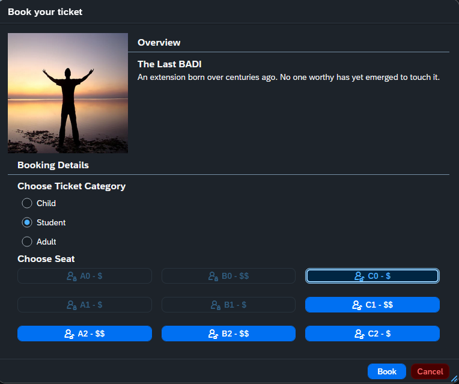Click the dialog resize handle corner

pos(454,379)
